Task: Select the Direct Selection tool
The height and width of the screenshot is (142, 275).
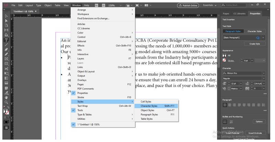Action: coord(6,21)
